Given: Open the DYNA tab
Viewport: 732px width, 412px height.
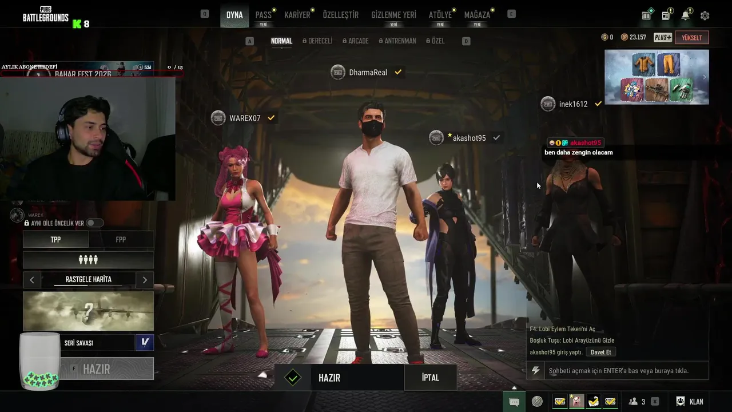Looking at the screenshot, I should [x=234, y=15].
